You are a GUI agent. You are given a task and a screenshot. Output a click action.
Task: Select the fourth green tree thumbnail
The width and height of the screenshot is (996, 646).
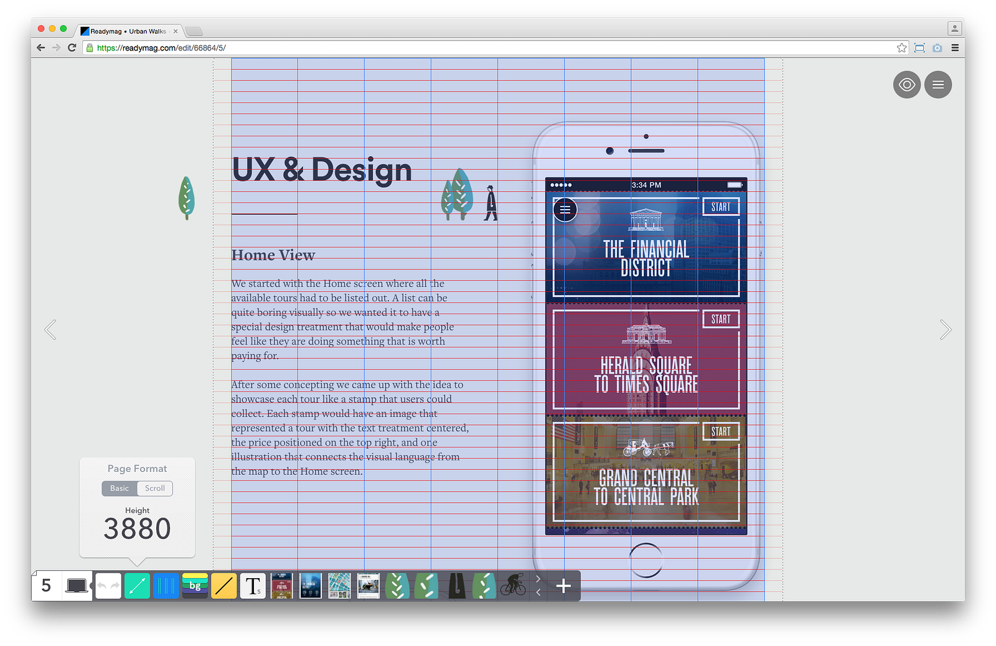click(x=484, y=586)
